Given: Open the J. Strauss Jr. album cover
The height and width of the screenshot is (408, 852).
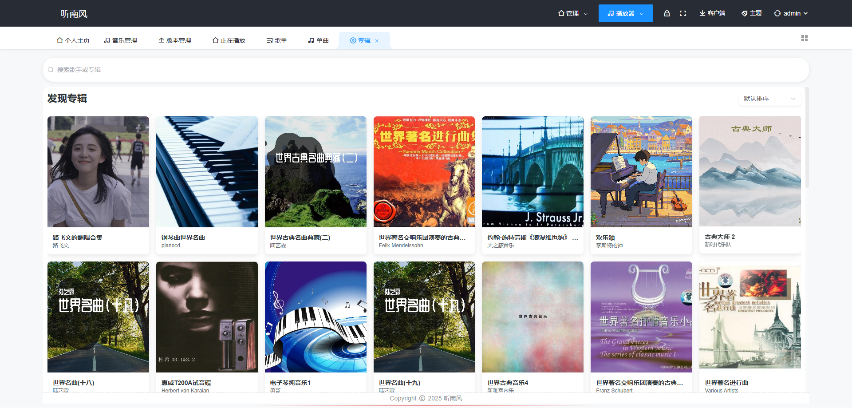Looking at the screenshot, I should pyautogui.click(x=532, y=172).
